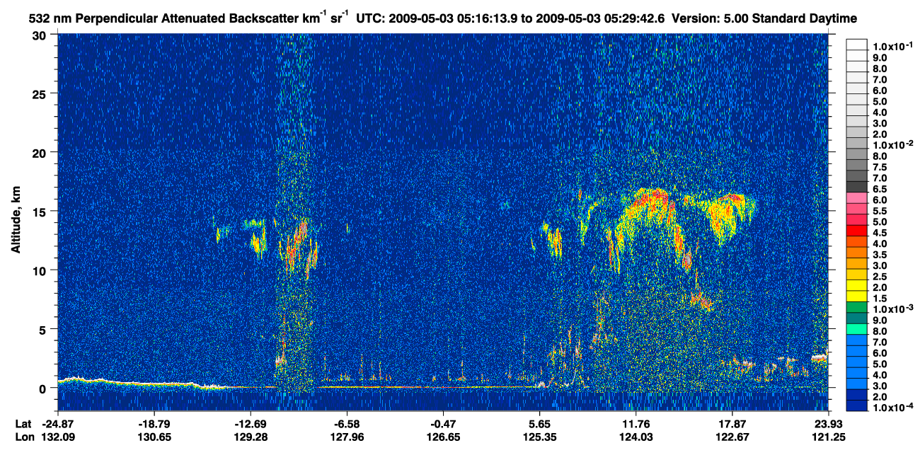920x472 pixels.
Task: Click altitude tick label 15
Action: tap(40, 212)
